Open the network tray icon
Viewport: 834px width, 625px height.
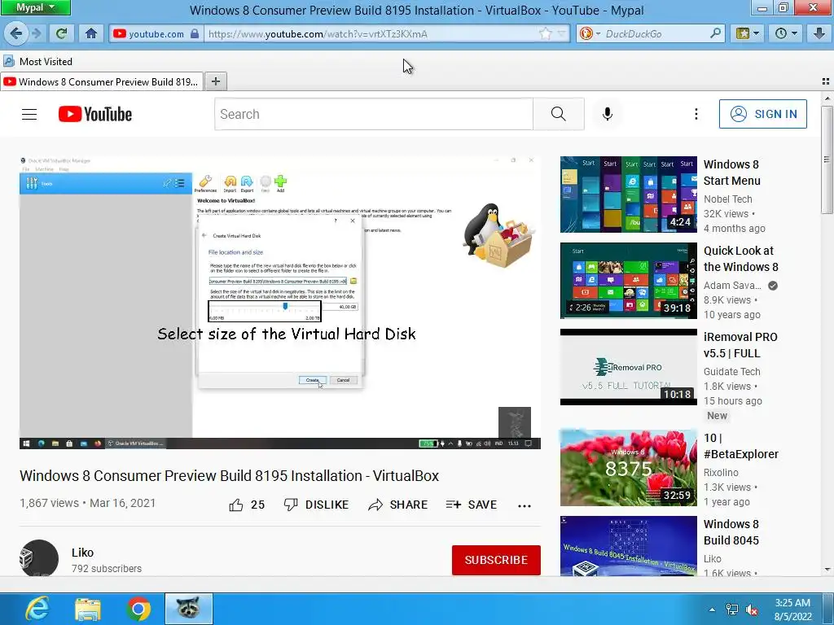point(732,610)
